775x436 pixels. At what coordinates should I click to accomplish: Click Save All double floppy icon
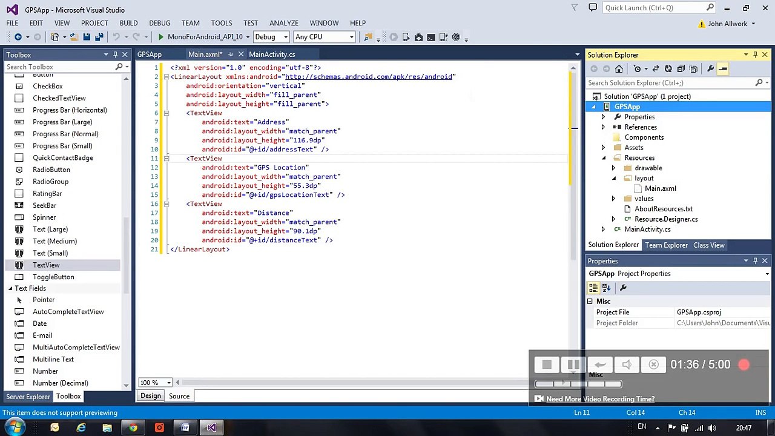(99, 37)
